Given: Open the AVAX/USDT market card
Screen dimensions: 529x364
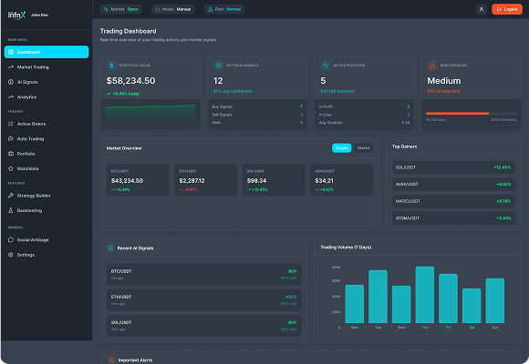Looking at the screenshot, I should [341, 180].
